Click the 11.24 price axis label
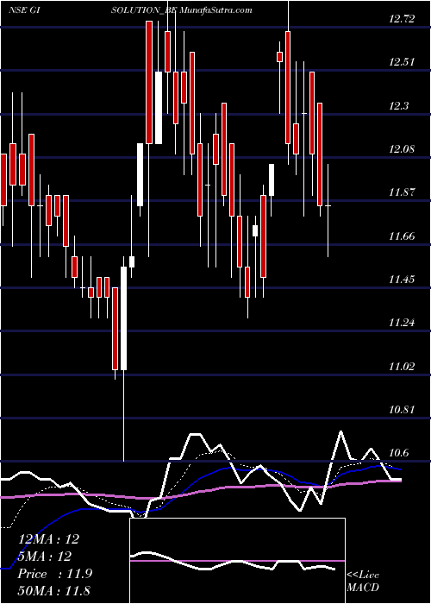 click(x=402, y=323)
